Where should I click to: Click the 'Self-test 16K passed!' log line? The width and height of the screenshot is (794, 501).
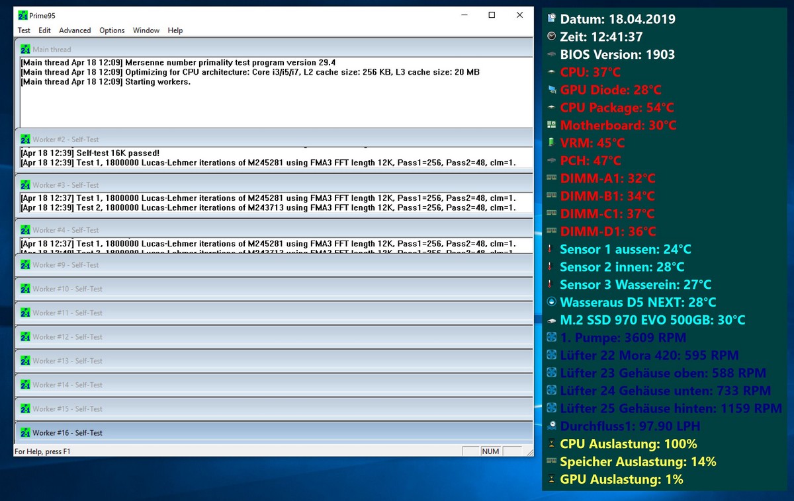click(90, 153)
